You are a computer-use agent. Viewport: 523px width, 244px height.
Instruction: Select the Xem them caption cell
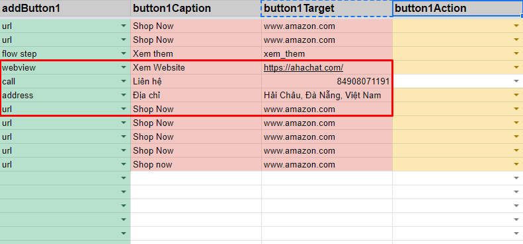click(196, 53)
